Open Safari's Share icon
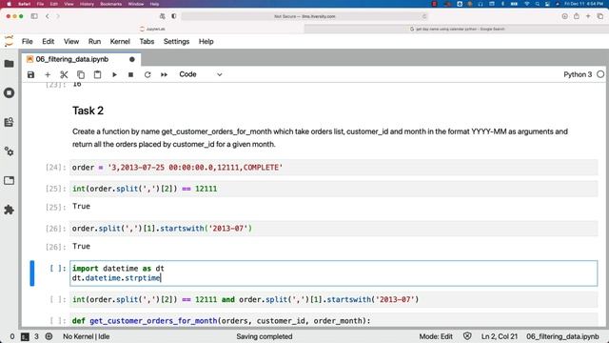Image resolution: width=609 pixels, height=343 pixels. pos(577,16)
